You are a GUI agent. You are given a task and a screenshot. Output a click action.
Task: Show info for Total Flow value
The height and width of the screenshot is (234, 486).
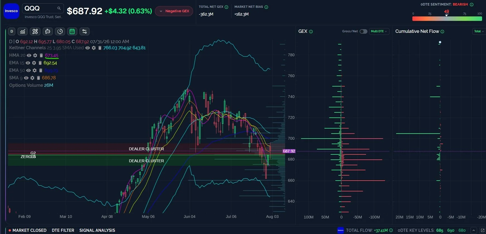(391, 230)
